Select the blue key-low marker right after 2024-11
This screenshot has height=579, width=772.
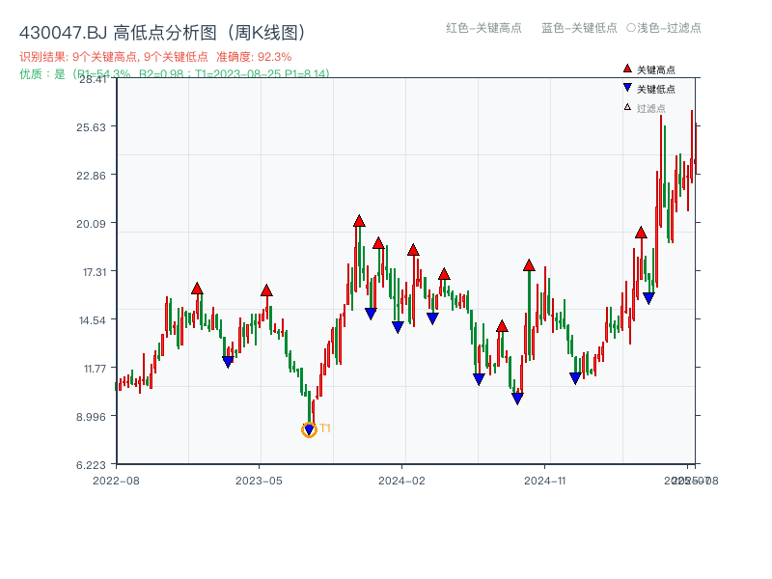575,378
